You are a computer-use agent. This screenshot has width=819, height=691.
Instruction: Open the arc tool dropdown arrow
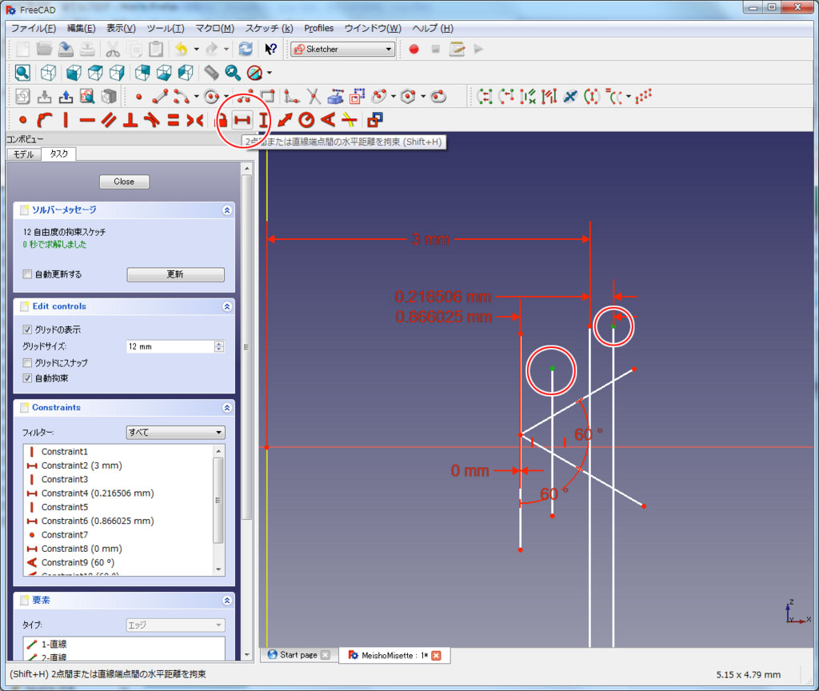[197, 96]
